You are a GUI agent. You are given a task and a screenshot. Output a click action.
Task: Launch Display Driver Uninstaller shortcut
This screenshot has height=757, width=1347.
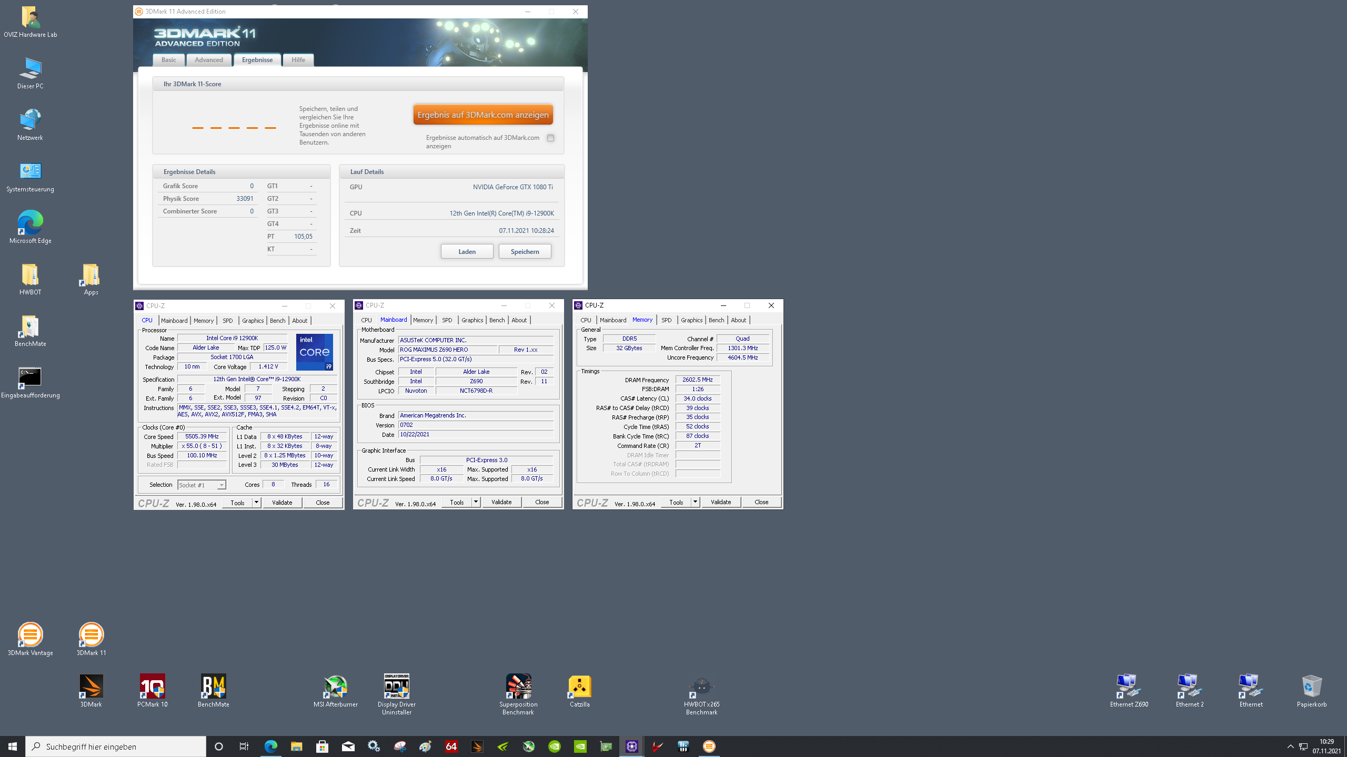396,694
